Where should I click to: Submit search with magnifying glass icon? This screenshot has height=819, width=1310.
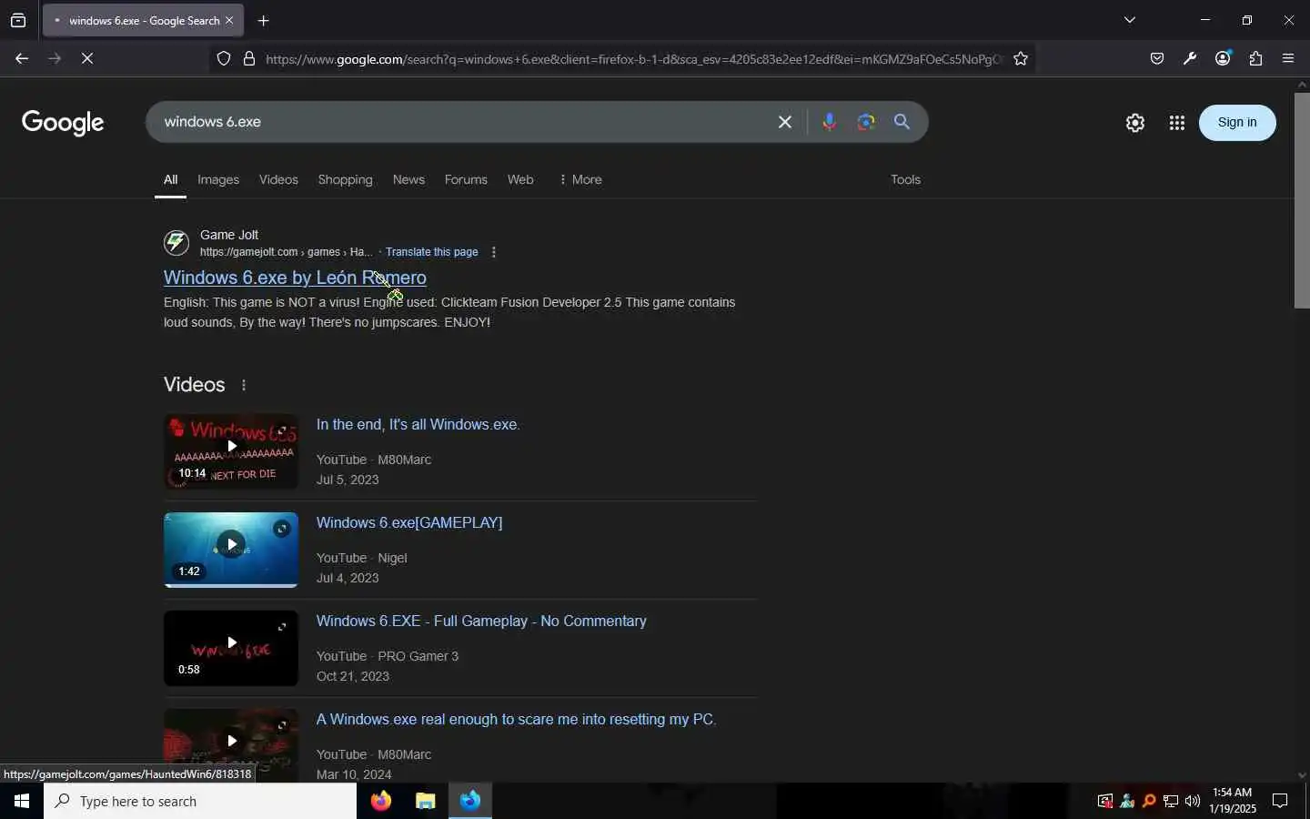point(902,122)
